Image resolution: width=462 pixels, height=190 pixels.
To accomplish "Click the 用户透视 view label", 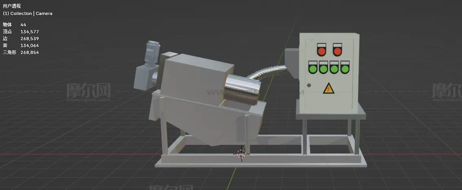I will (x=12, y=6).
